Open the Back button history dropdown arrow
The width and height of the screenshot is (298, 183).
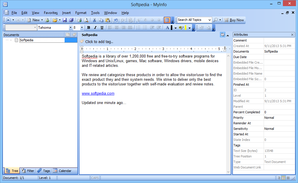(13, 20)
